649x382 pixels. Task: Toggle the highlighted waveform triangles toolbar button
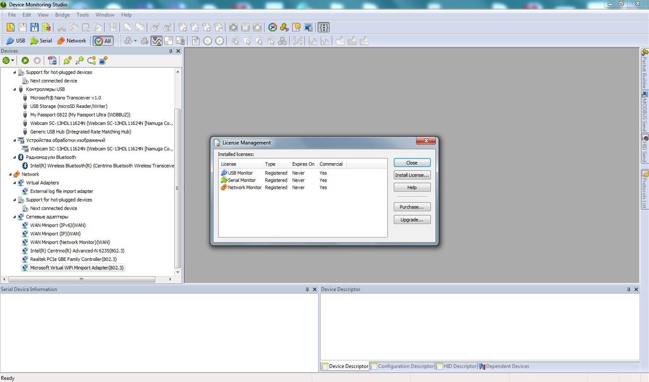(157, 41)
